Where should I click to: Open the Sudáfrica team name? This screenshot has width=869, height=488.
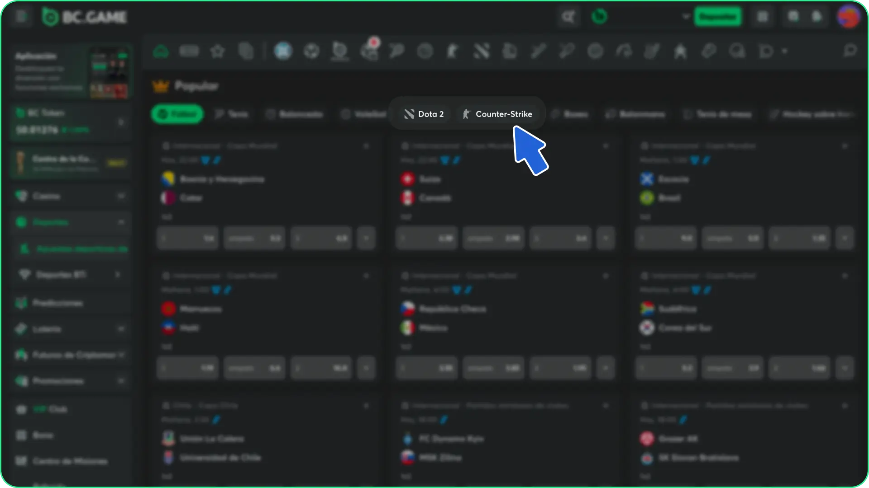click(678, 309)
